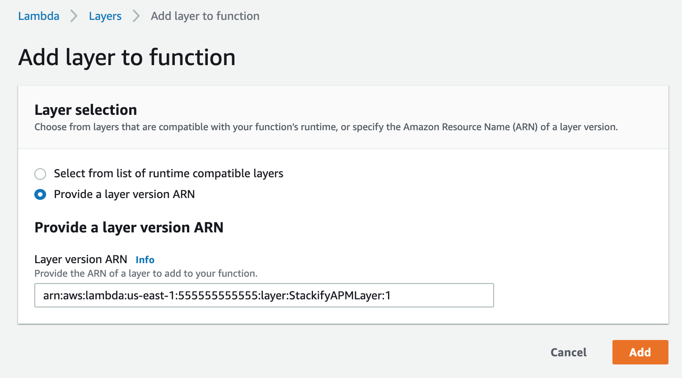Click the 'Choose from layers that are compatible' description
Viewport: 682px width, 378px height.
click(x=326, y=127)
